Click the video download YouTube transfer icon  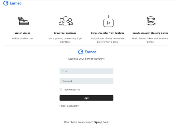[109, 21]
